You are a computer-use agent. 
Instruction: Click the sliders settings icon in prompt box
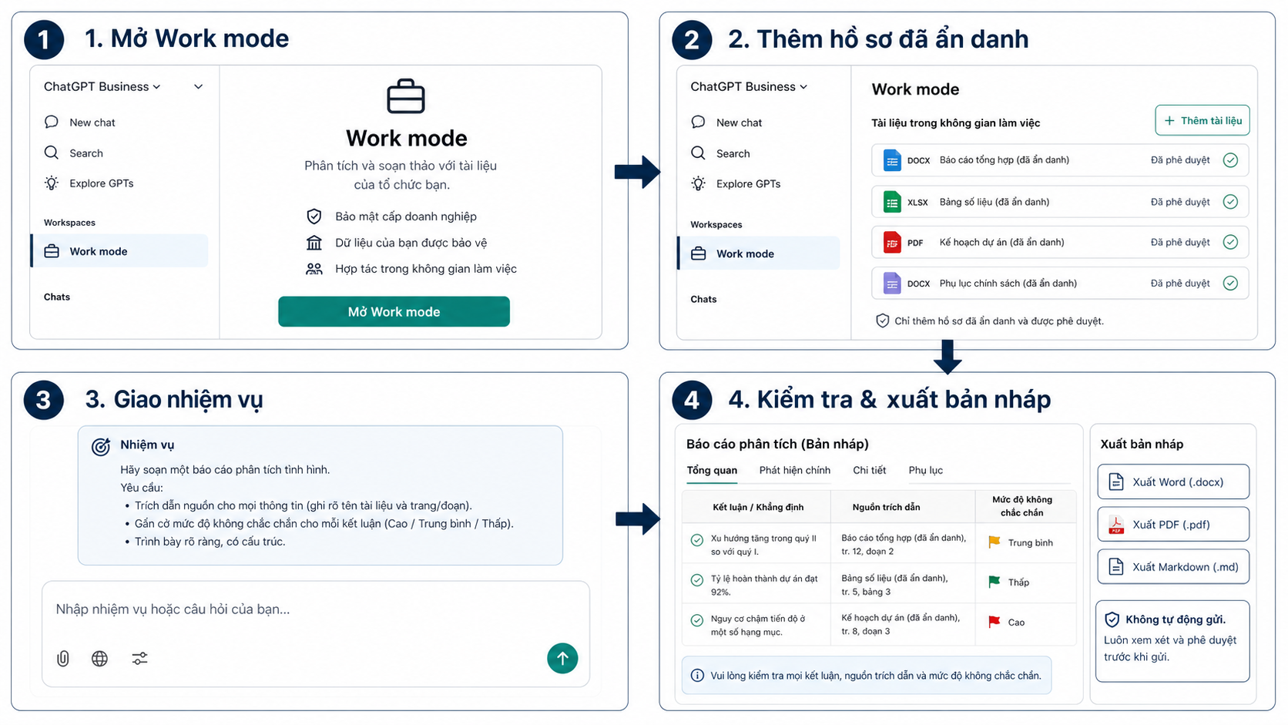(139, 658)
